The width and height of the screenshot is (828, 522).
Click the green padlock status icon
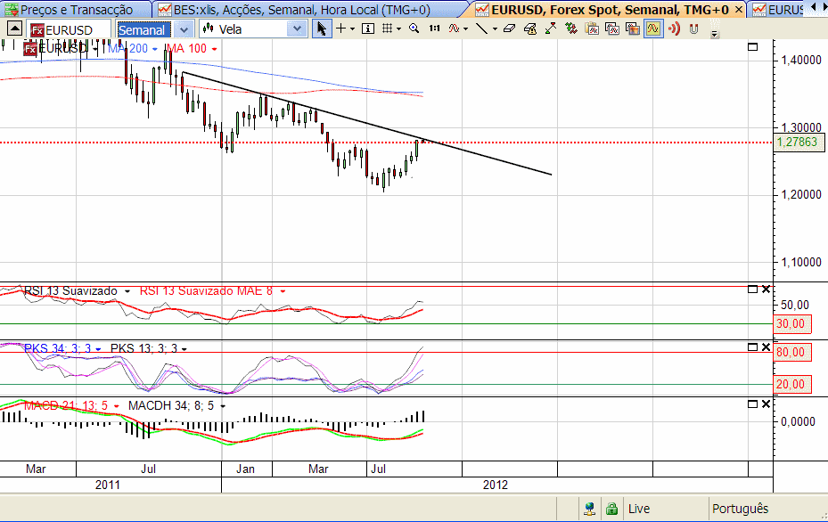611,509
